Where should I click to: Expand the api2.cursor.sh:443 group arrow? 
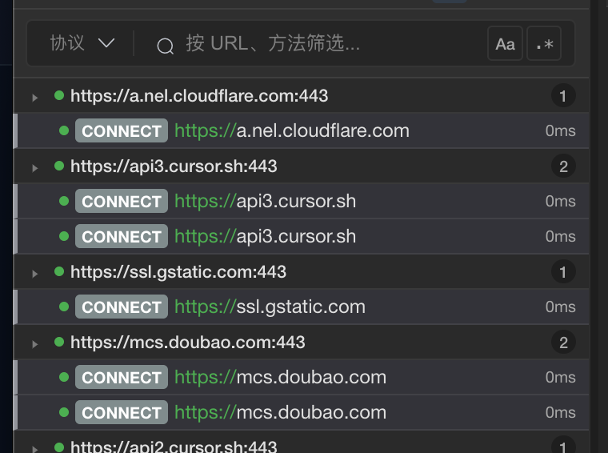tap(35, 449)
